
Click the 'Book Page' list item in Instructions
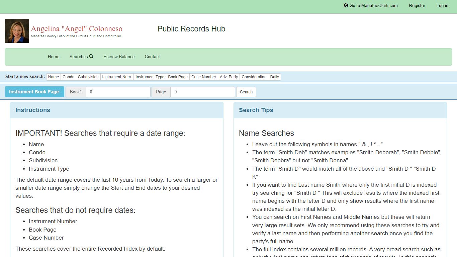pos(42,230)
